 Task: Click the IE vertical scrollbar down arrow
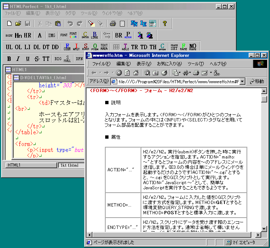[264, 229]
